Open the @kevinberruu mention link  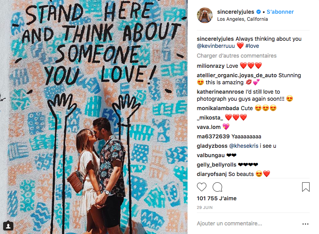216,46
